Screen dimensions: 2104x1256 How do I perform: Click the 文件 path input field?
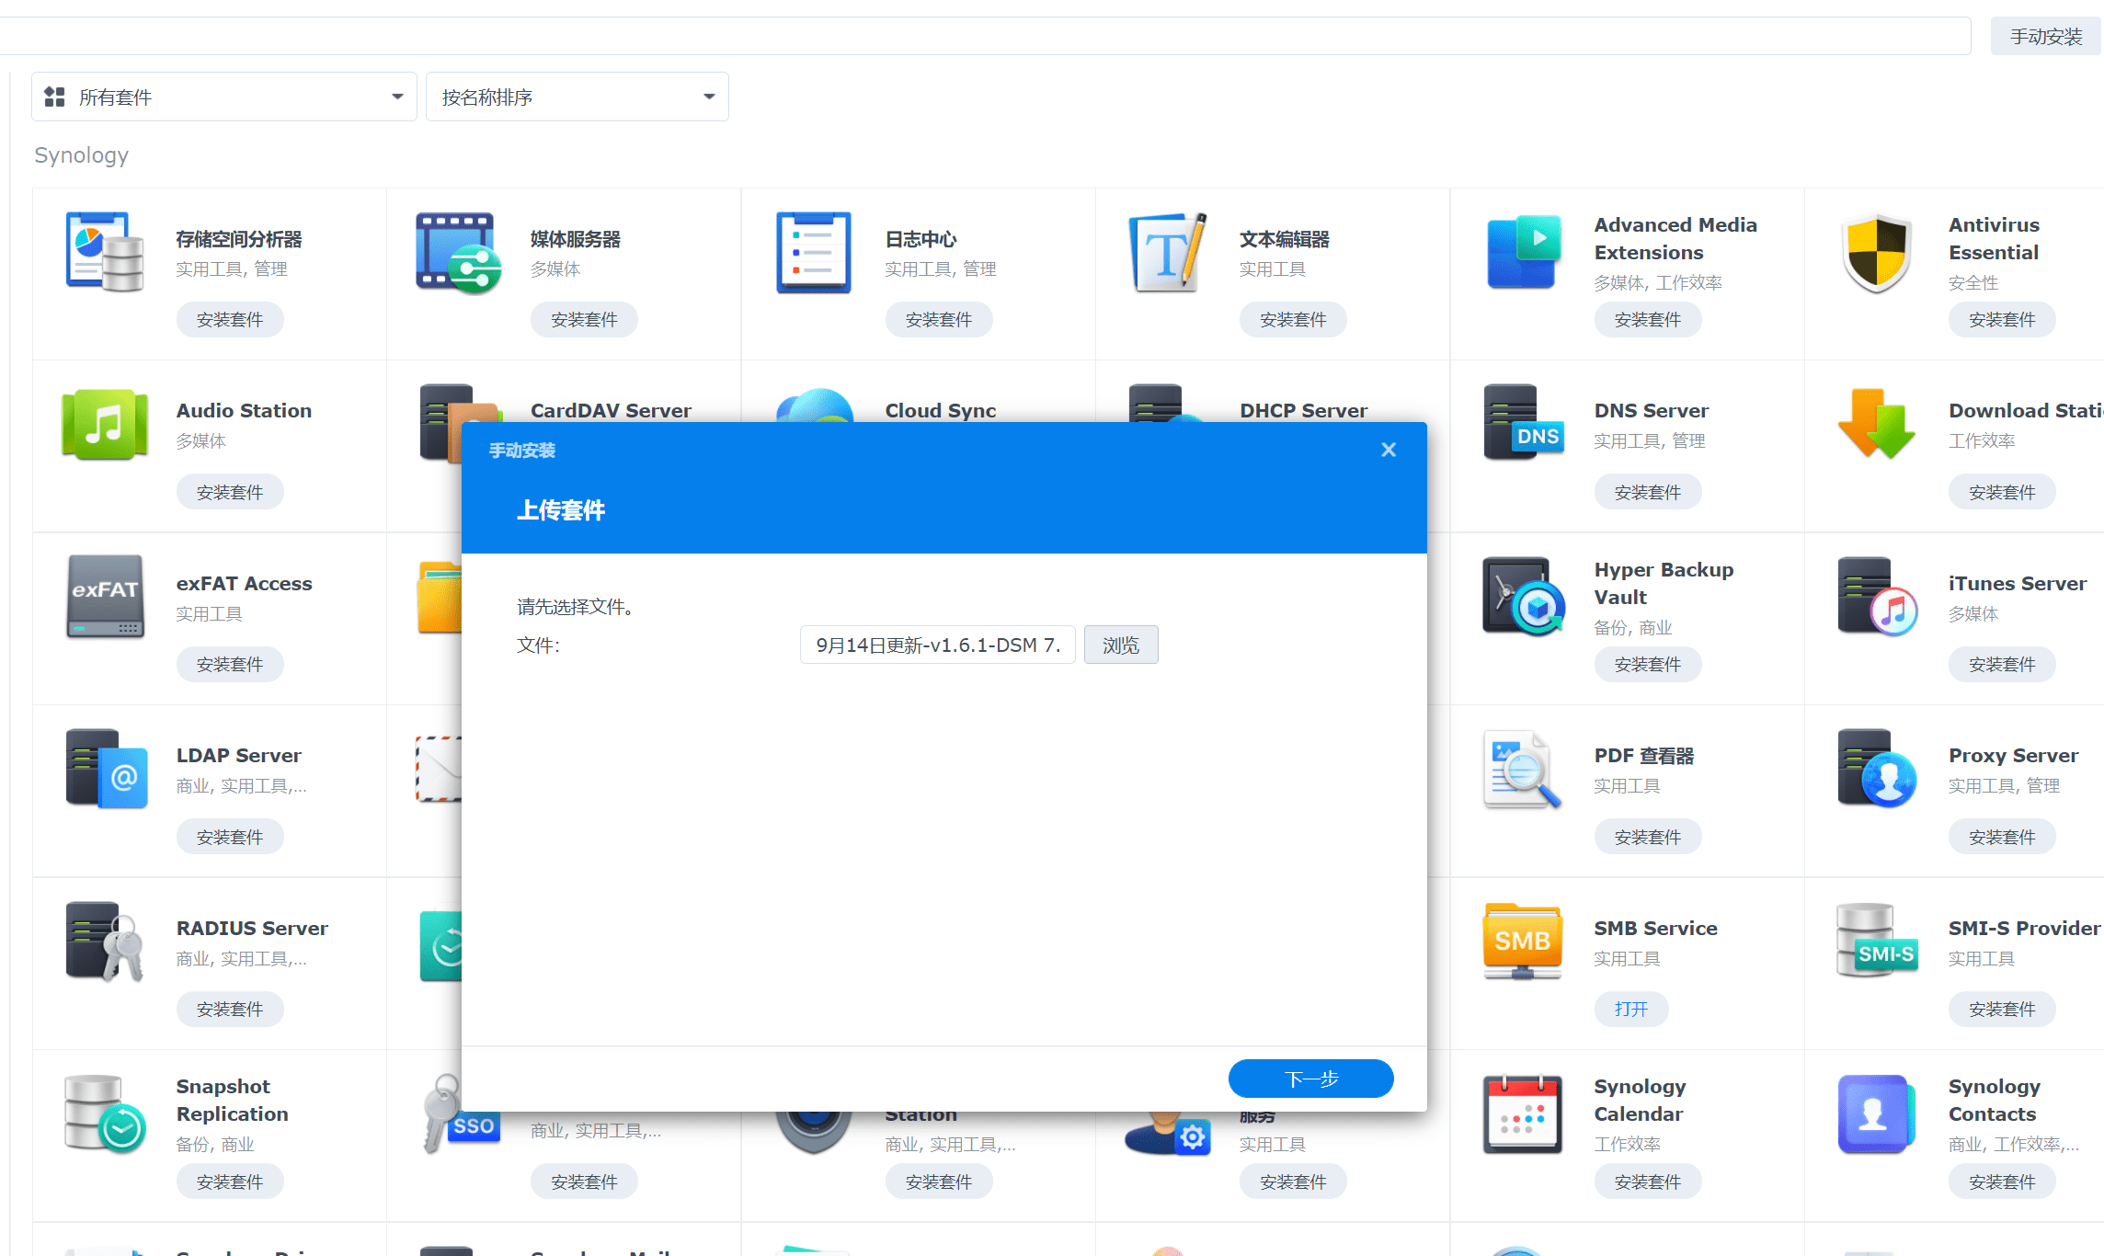click(937, 645)
